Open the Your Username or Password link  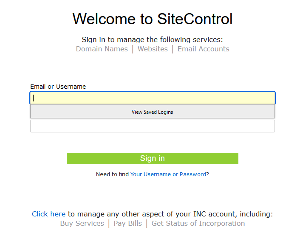168,174
